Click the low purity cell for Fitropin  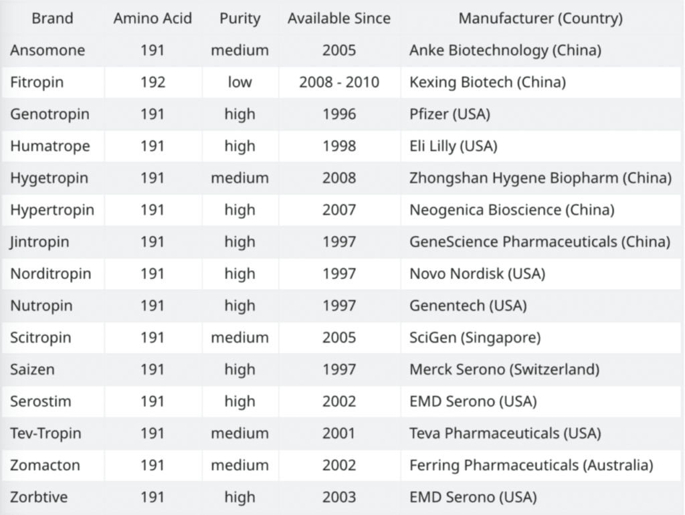pos(240,82)
